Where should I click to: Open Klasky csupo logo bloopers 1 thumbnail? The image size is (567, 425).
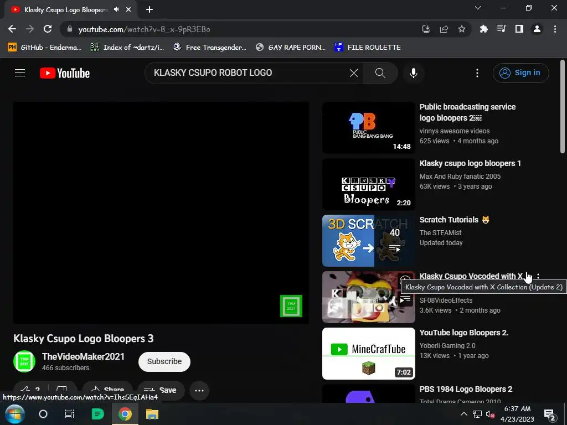click(368, 184)
